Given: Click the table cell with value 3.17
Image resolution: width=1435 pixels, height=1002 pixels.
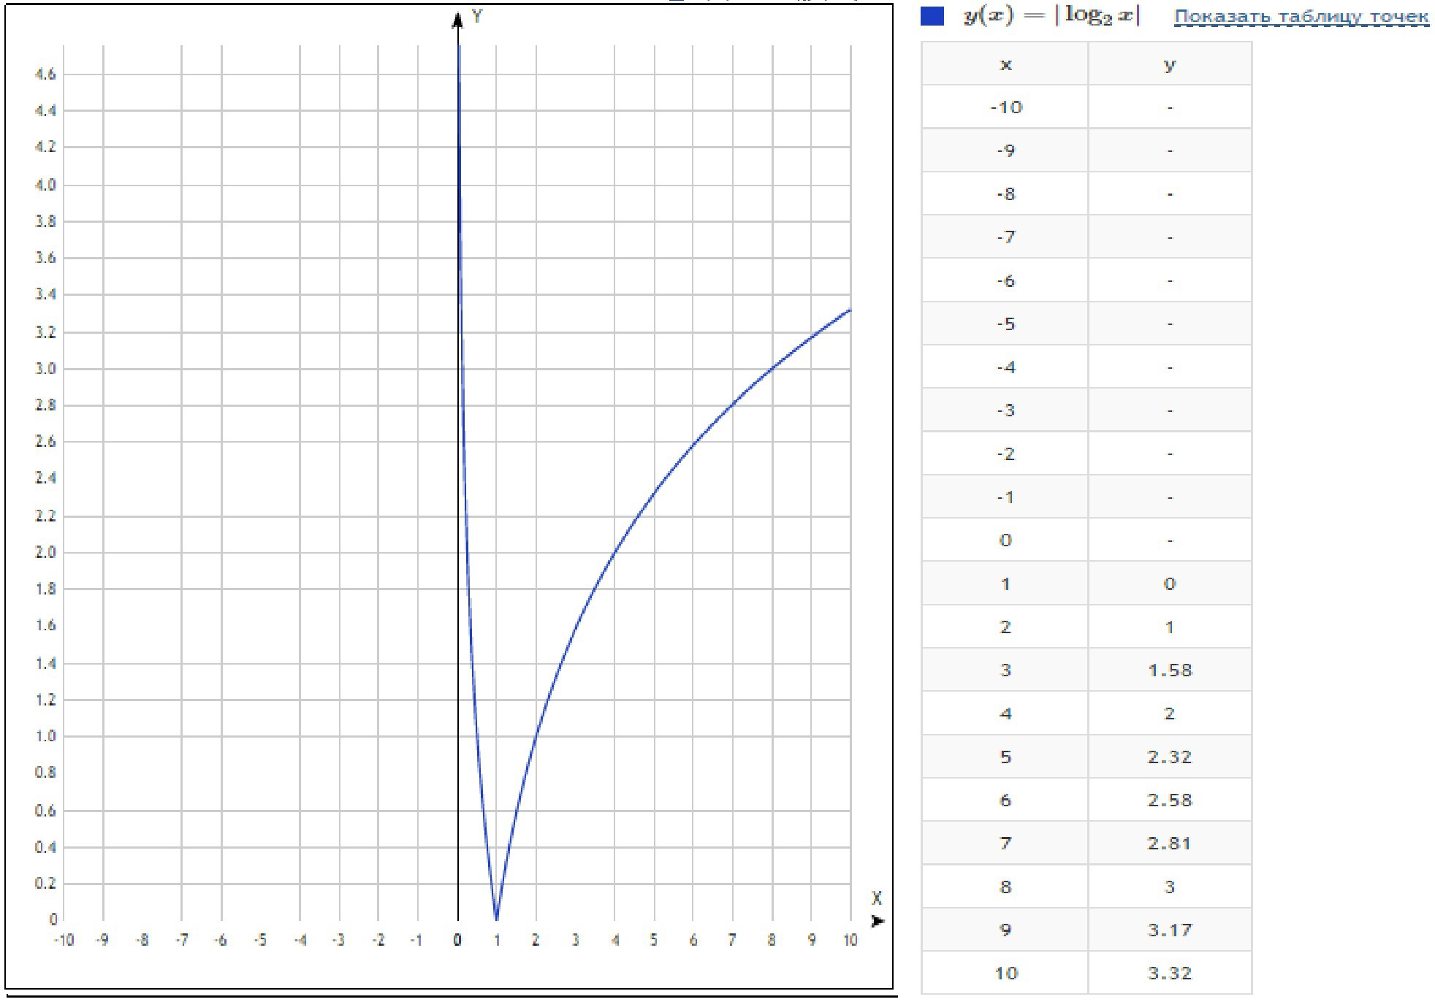Looking at the screenshot, I should (x=1169, y=930).
